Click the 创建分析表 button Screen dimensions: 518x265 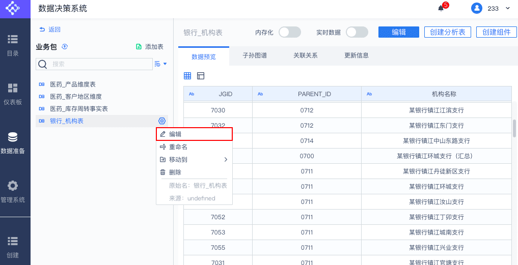pos(448,32)
